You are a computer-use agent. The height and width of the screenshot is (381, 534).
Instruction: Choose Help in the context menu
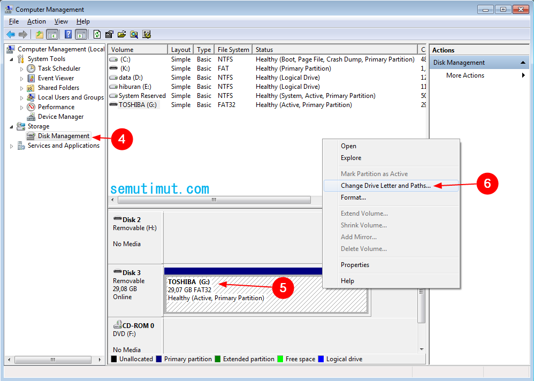[x=391, y=281]
